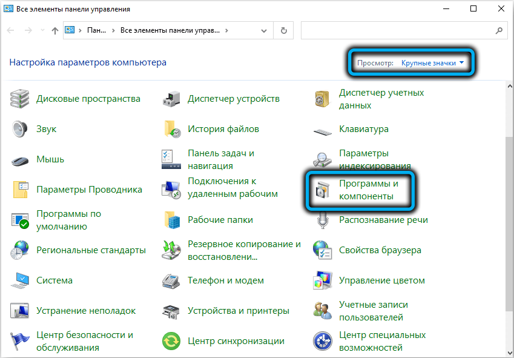Open the Backup and Restore icon
This screenshot has height=358, width=514.
click(x=171, y=250)
